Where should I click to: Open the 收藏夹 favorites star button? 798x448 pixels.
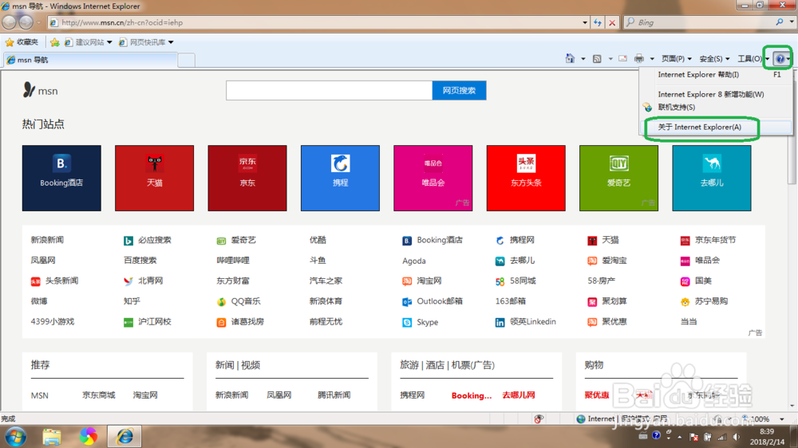click(22, 42)
